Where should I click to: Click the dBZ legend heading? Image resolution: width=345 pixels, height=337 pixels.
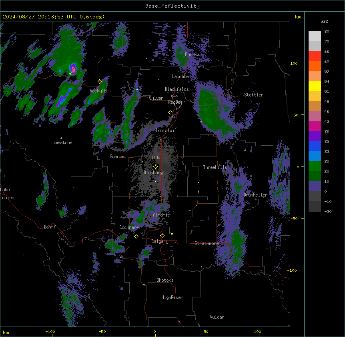point(324,21)
